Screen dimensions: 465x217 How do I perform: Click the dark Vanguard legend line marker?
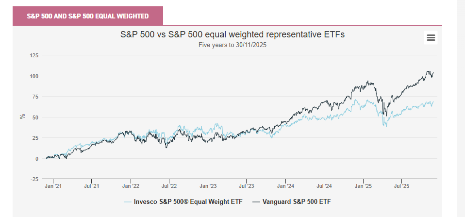click(255, 201)
